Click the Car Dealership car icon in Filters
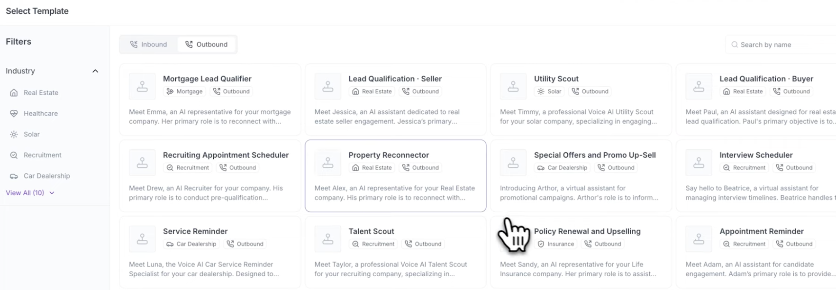Viewport: 836px width, 290px height. (14, 176)
